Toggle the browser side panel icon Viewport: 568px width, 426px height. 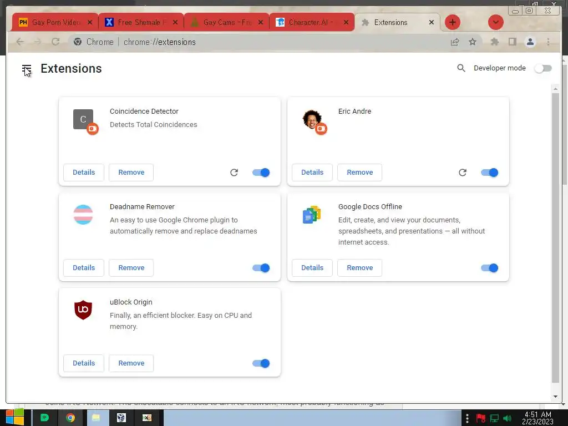512,42
